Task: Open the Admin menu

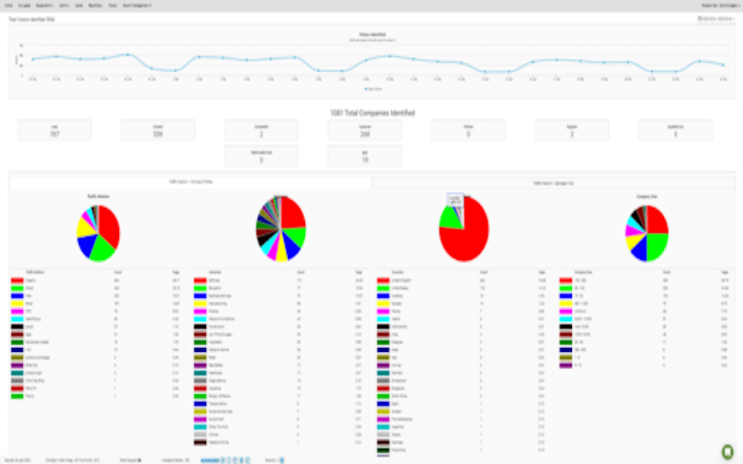Action: 64,5
